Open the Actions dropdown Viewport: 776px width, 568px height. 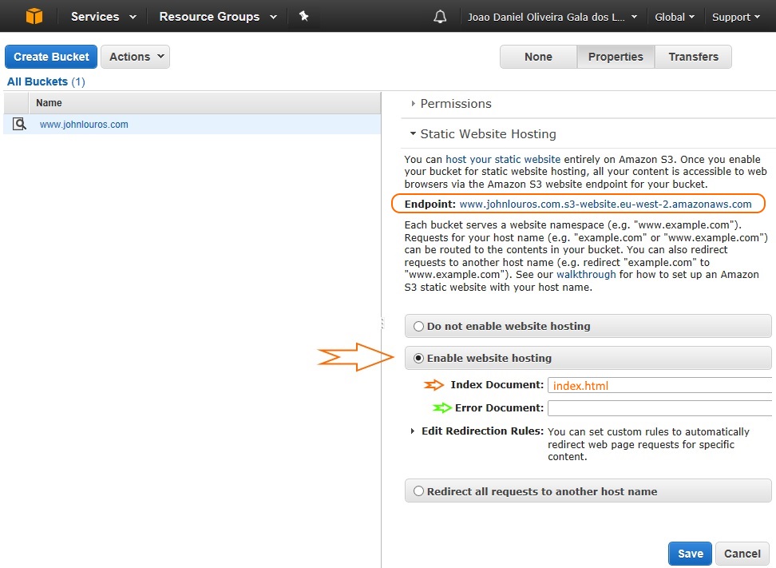(135, 57)
